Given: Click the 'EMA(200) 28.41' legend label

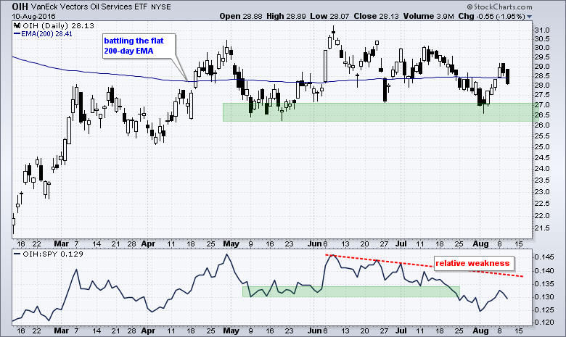Looking at the screenshot, I should coord(47,34).
